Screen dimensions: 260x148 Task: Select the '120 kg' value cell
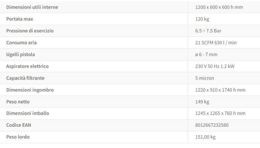(x=202, y=19)
